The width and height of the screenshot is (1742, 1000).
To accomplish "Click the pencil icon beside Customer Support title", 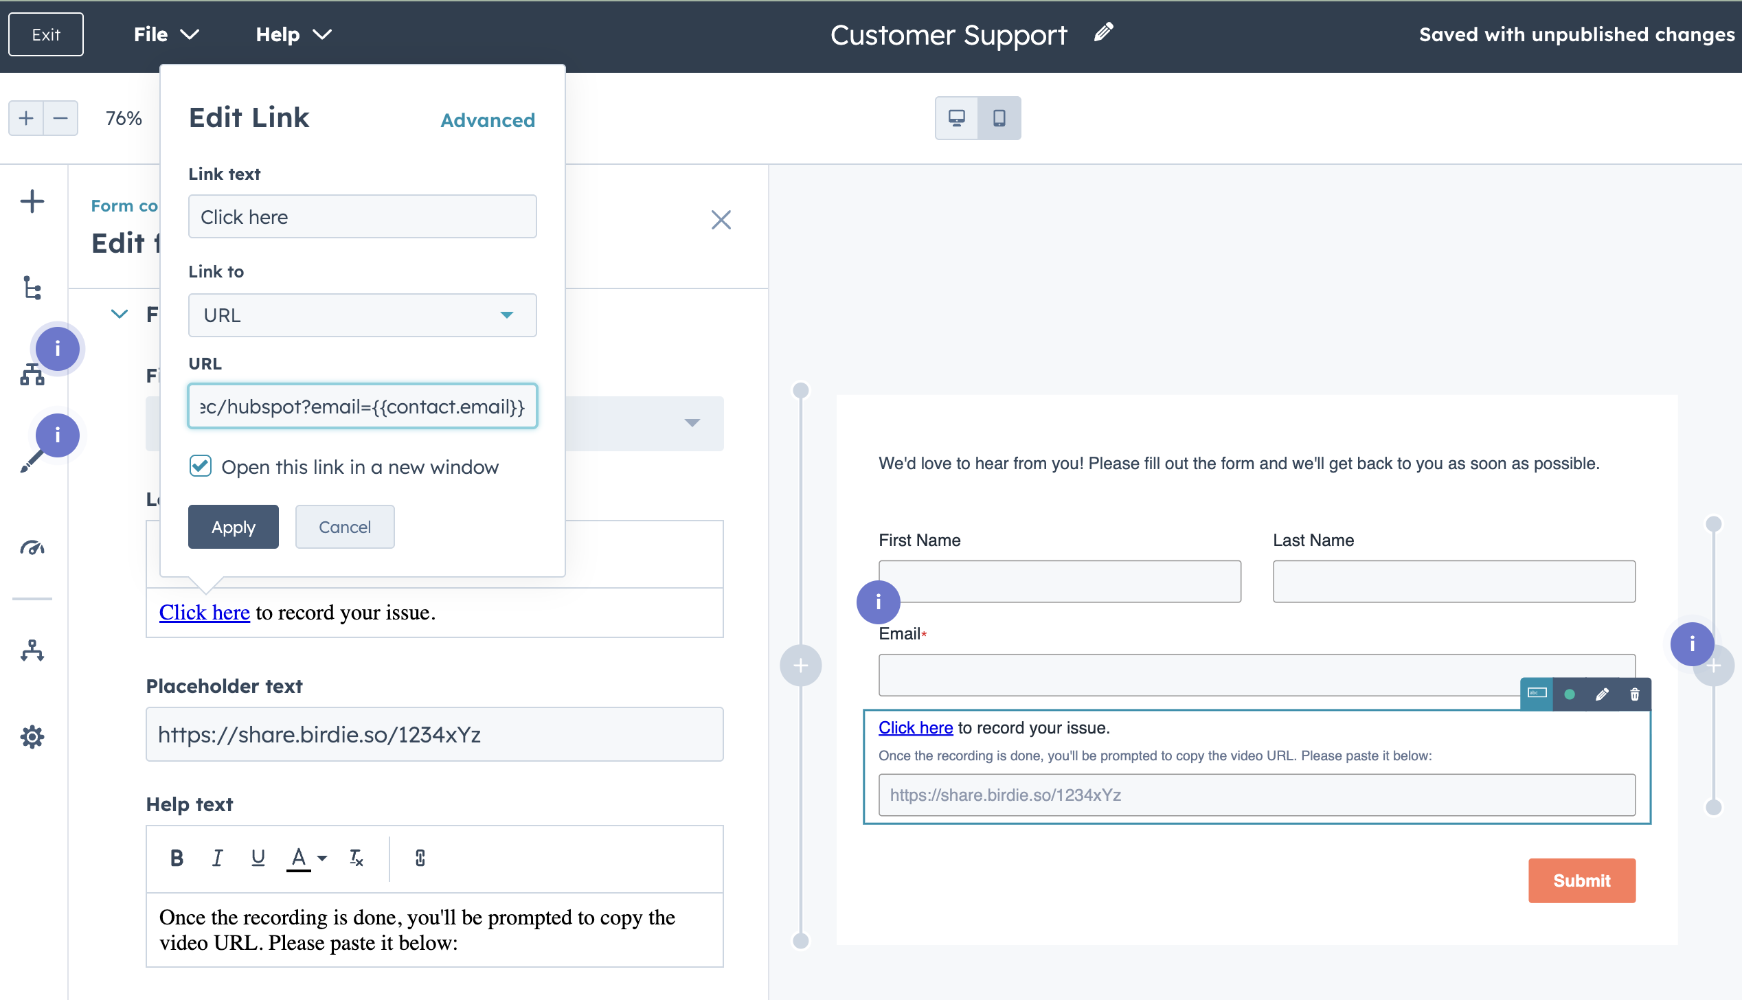I will (x=1103, y=32).
